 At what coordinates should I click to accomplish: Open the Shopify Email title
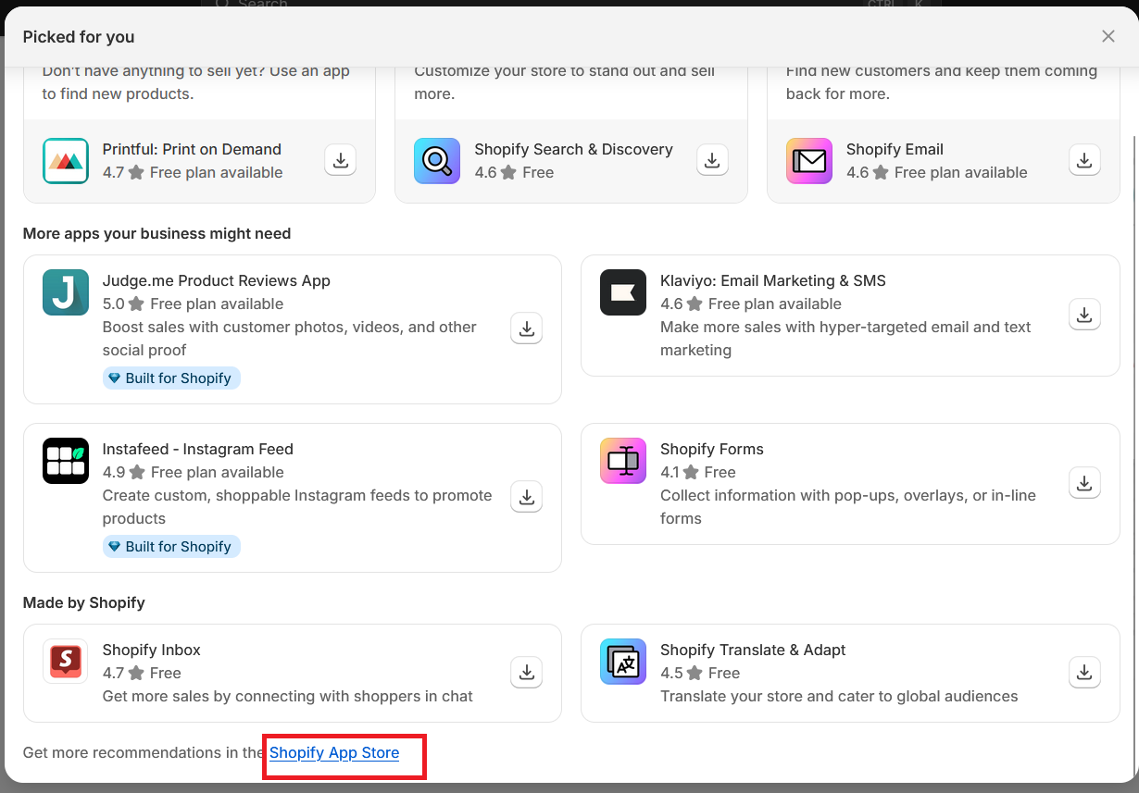tap(895, 149)
